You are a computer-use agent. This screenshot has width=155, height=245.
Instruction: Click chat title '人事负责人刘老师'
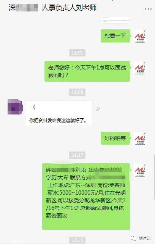[x=70, y=7]
